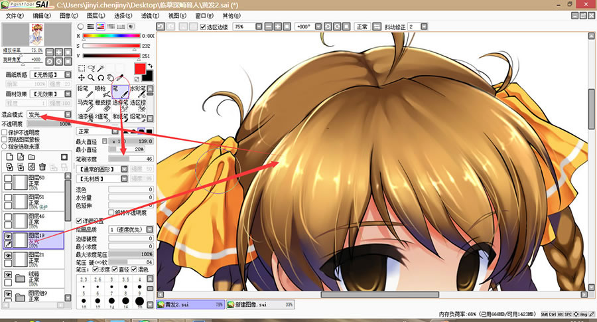Select the 选择笔 selection pen tool
Screen dimensions: 597x322
pos(120,106)
